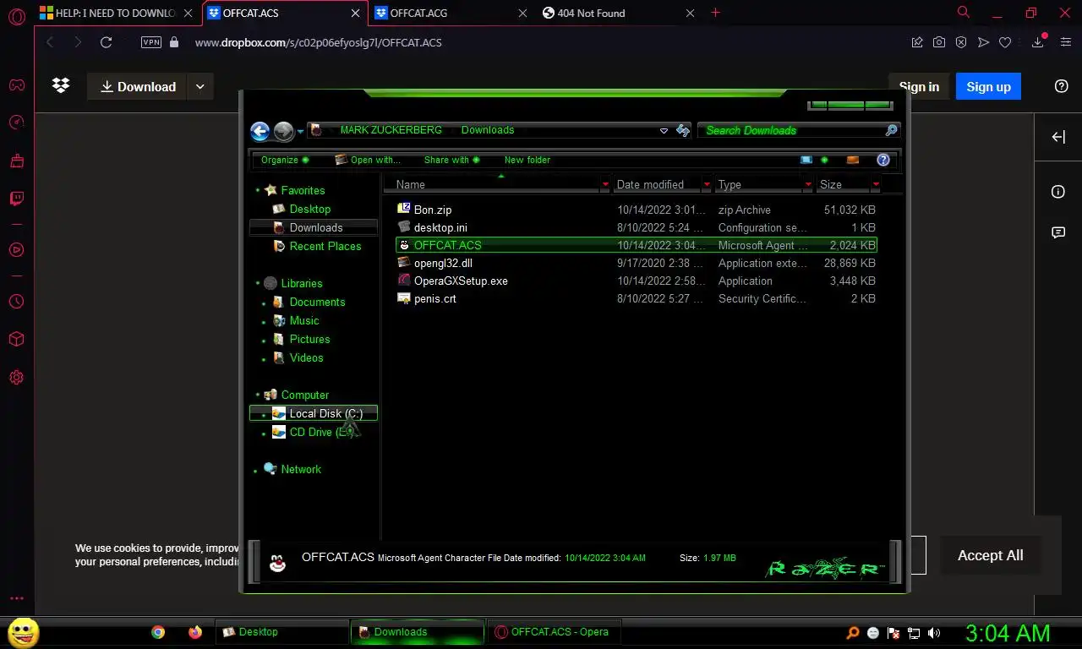This screenshot has width=1082, height=649.
Task: Open the Date modified column filter dropdown
Action: (x=707, y=184)
